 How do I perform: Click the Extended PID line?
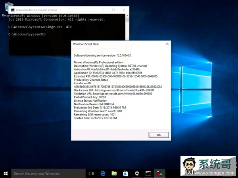[116, 76]
